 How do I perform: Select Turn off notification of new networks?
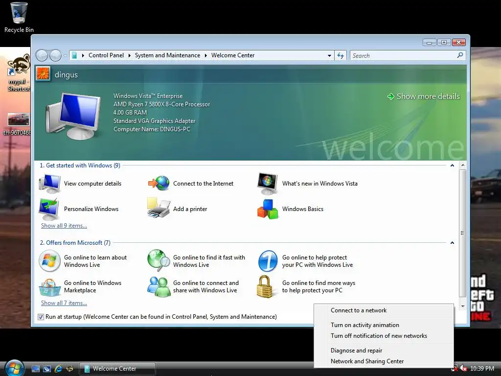pos(384,336)
